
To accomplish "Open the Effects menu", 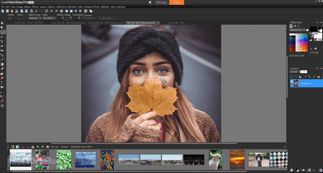I will [x=35, y=7].
